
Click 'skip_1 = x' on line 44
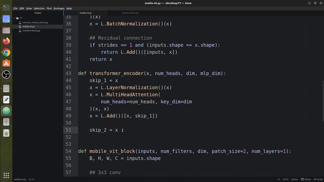pyautogui.click(x=103, y=80)
